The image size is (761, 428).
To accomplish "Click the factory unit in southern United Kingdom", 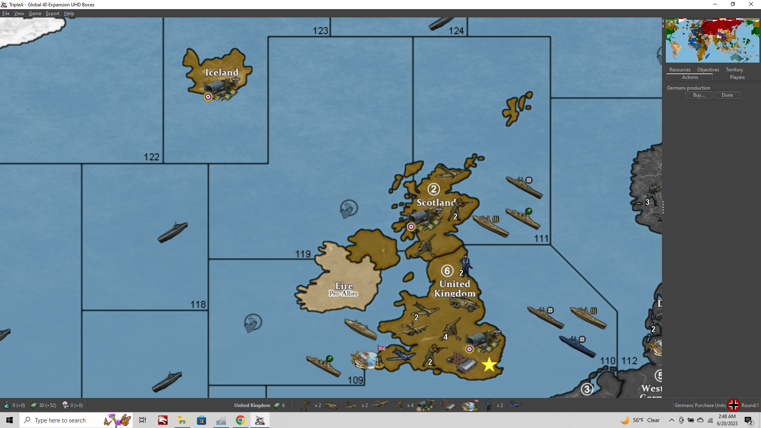I will coord(461,362).
